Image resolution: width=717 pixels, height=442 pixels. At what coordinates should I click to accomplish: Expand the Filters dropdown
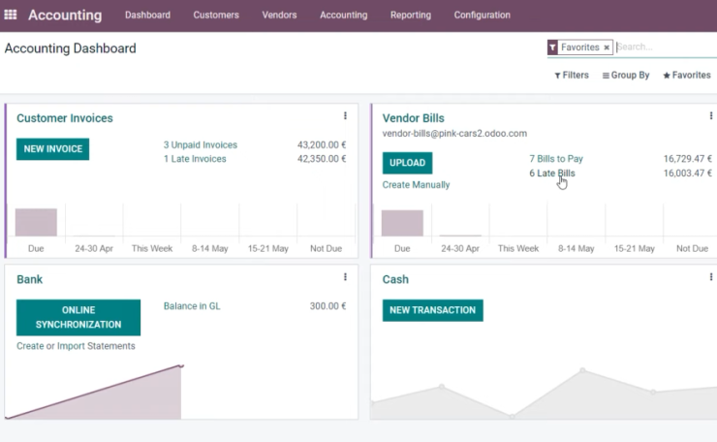(x=572, y=75)
